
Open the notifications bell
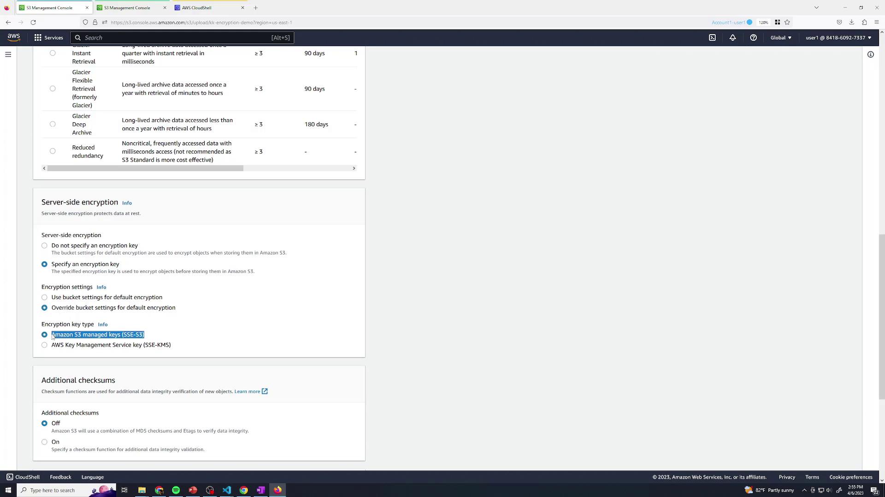pos(732,38)
